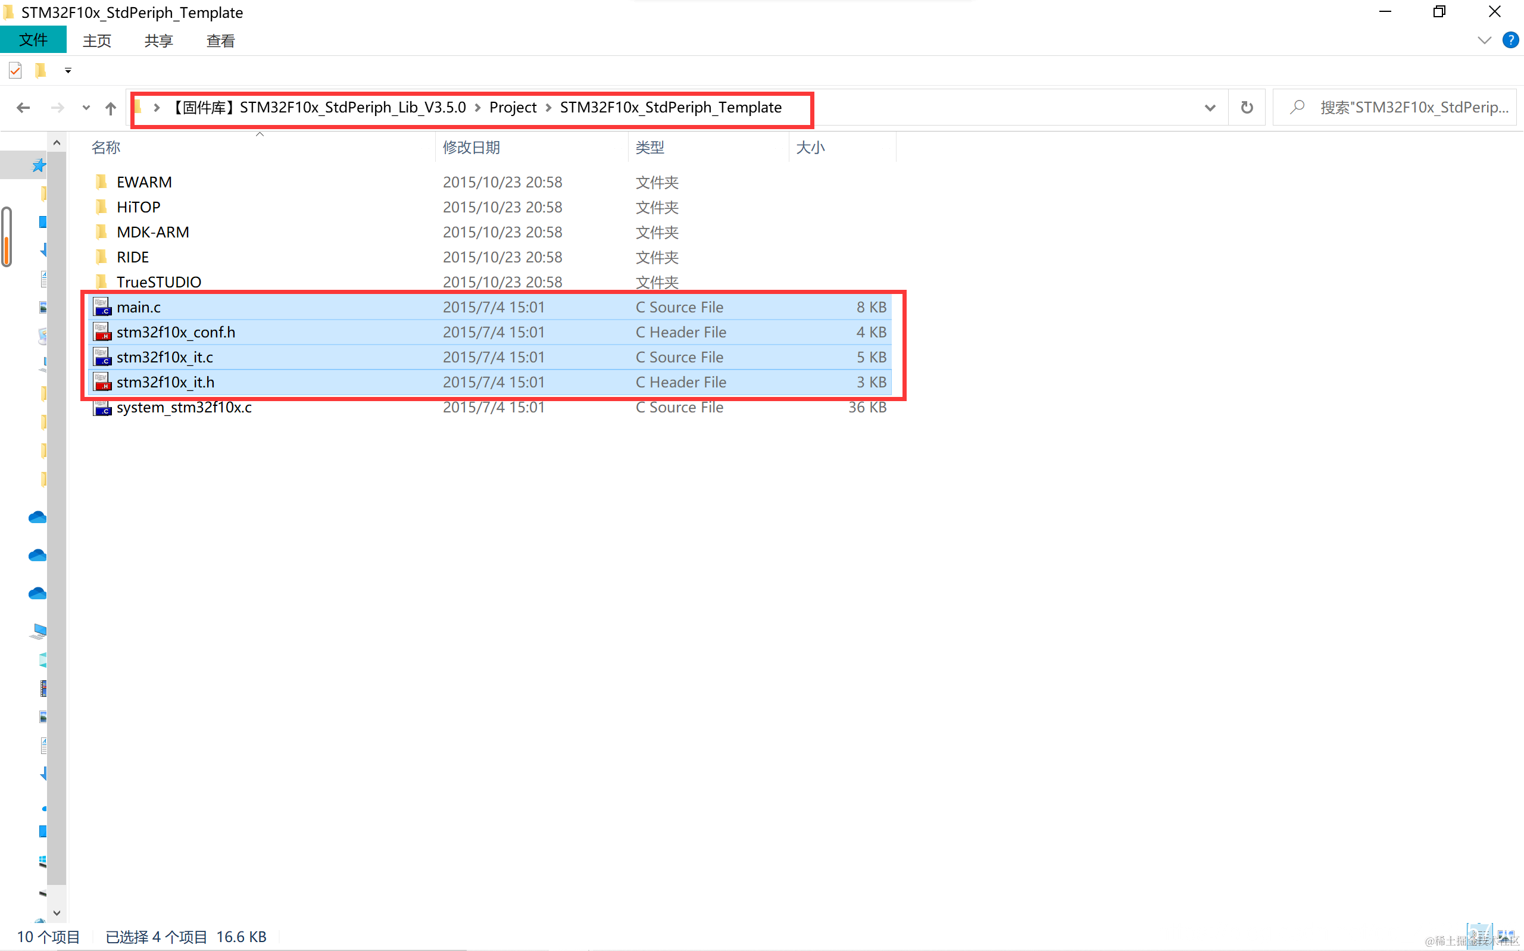Refresh the current folder view
1524x951 pixels.
click(1247, 108)
